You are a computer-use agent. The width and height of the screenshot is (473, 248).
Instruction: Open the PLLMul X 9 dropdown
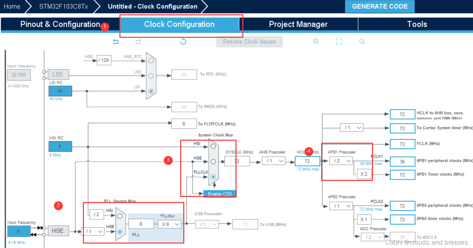click(170, 224)
